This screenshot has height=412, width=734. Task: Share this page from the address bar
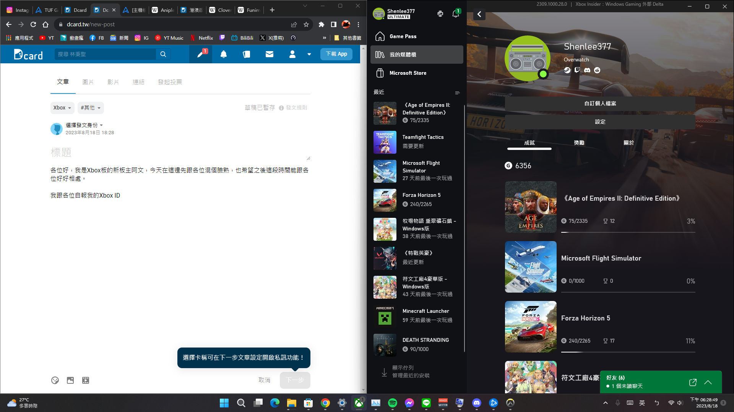point(294,24)
